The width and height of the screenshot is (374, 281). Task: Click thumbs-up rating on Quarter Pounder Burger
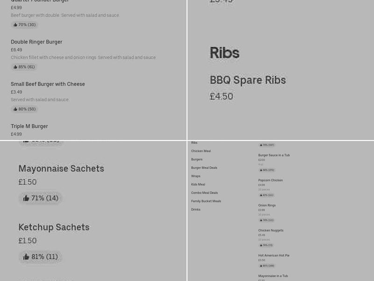[x=24, y=24]
